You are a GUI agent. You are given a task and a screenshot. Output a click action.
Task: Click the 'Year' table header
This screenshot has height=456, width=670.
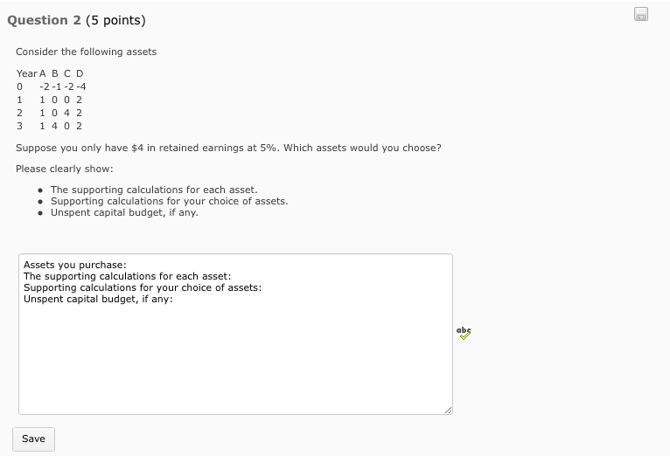[26, 73]
